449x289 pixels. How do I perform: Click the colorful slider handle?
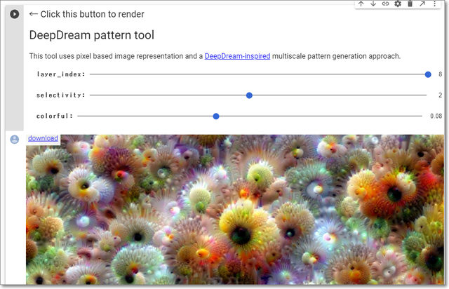216,116
